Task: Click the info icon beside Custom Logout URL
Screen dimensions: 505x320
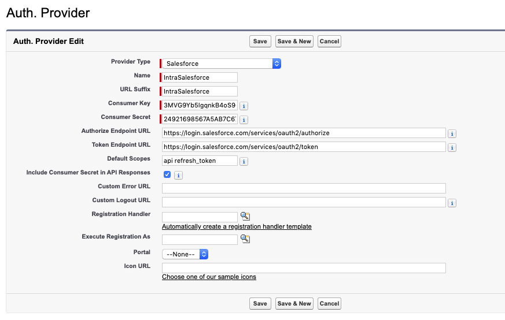Action: point(452,203)
